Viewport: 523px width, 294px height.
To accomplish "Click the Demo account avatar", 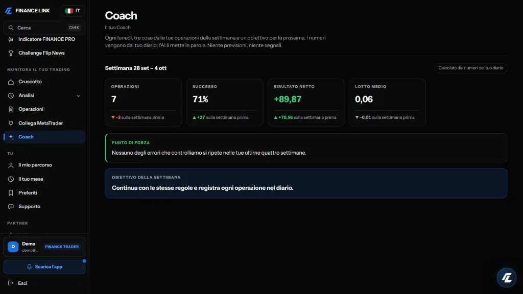I will 13,247.
